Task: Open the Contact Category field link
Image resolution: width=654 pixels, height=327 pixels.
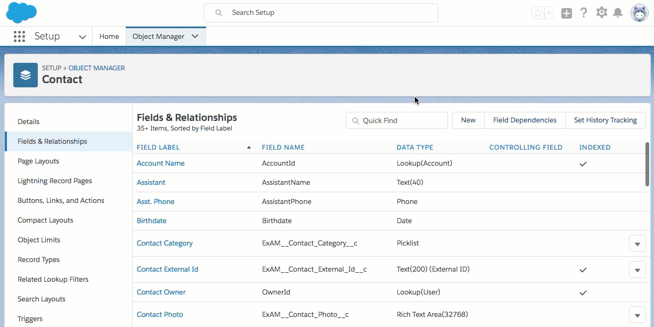Action: click(165, 243)
